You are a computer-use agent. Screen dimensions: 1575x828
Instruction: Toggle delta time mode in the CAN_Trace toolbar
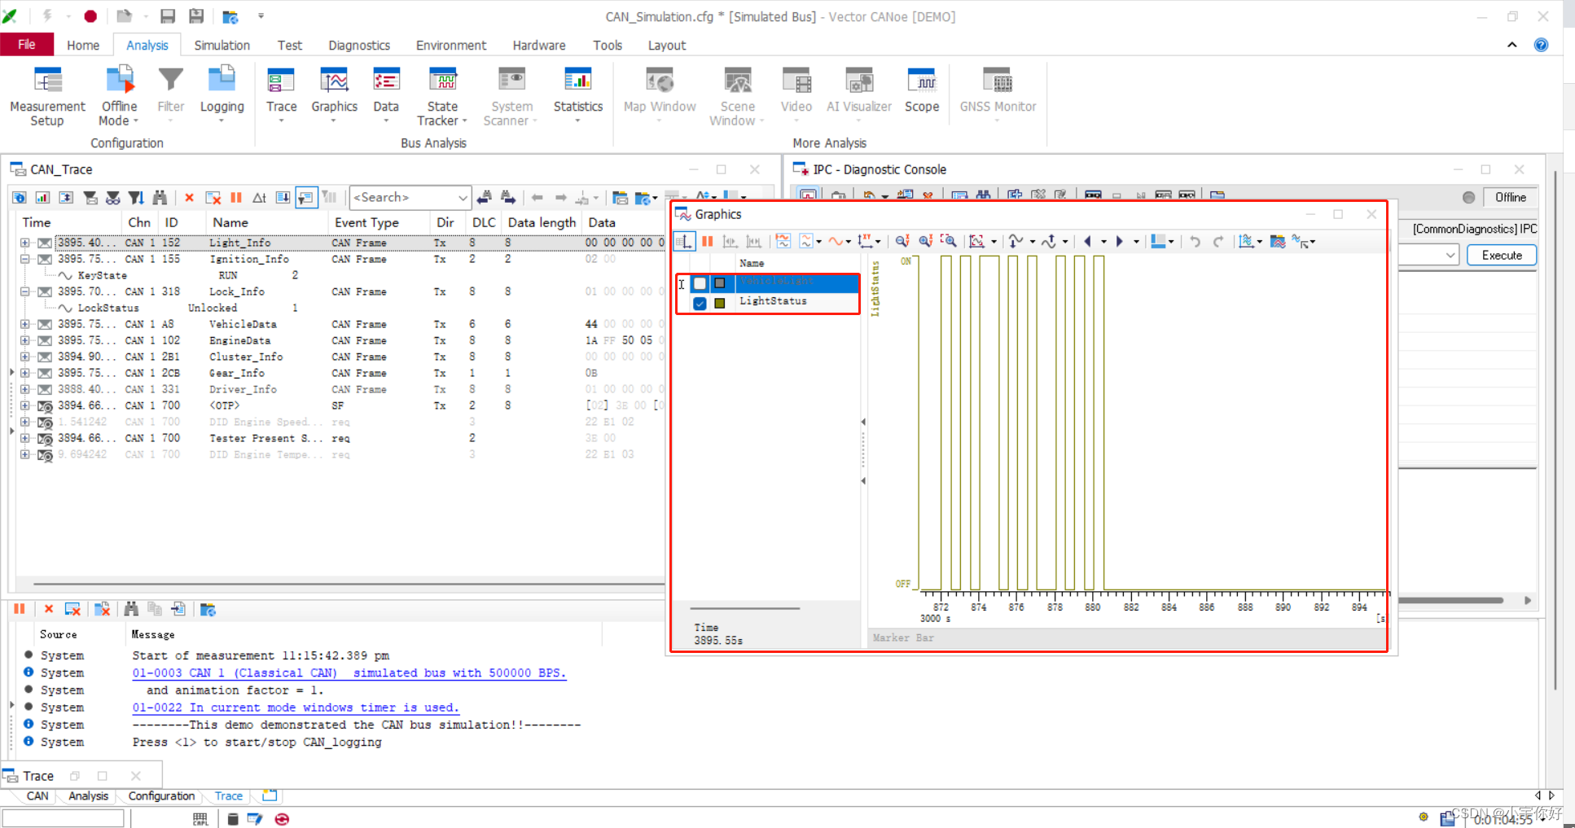click(x=259, y=197)
